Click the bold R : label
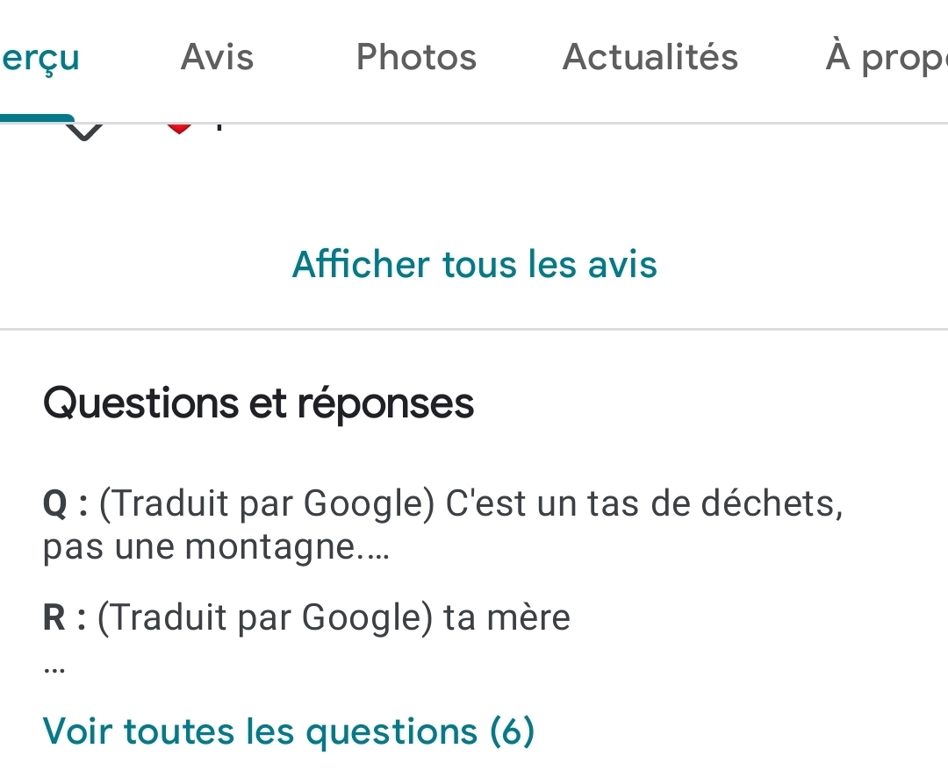 (x=64, y=618)
